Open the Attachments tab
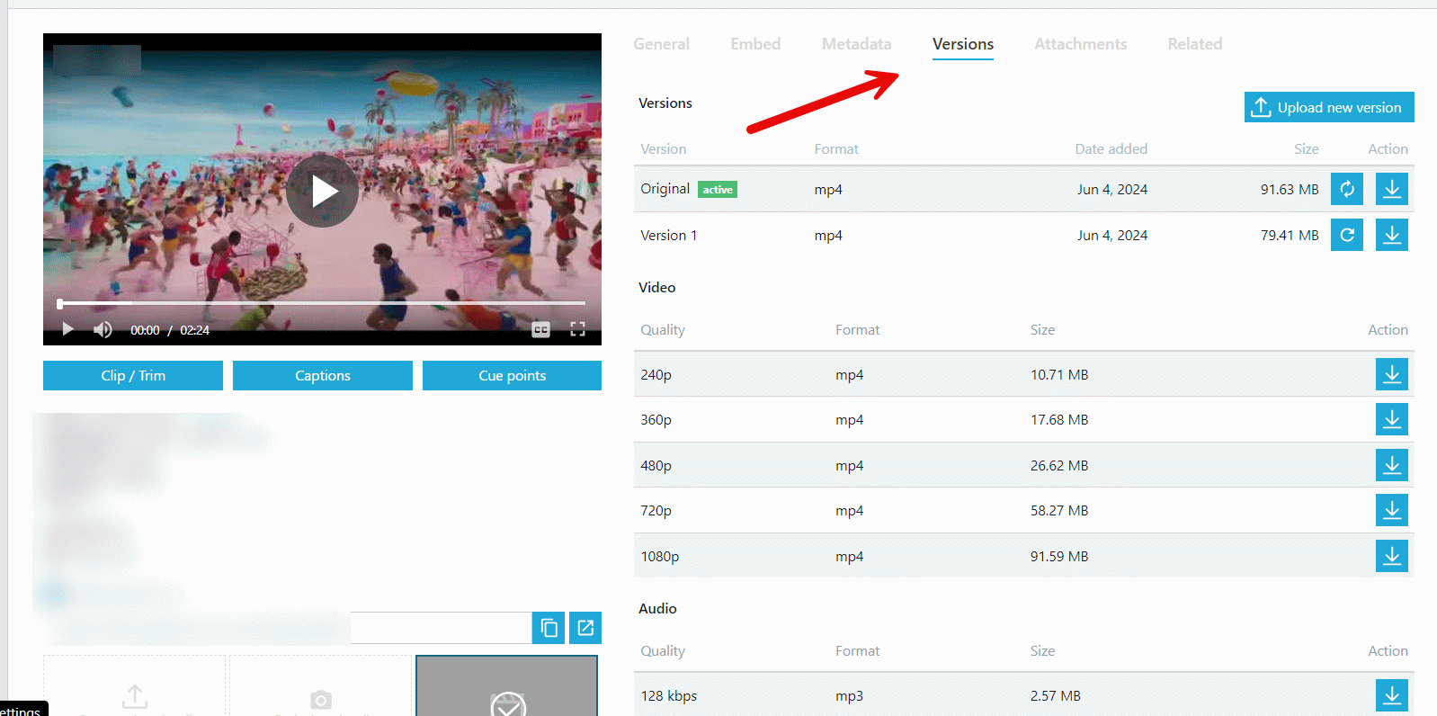1437x716 pixels. click(x=1080, y=44)
